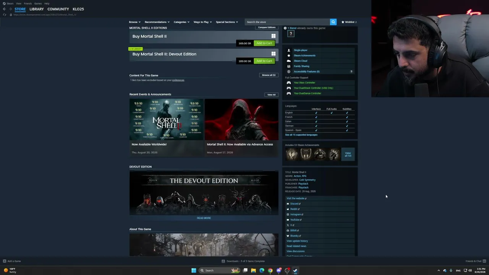Add Mortal Shell II to cart
The height and width of the screenshot is (275, 489).
pyautogui.click(x=264, y=43)
